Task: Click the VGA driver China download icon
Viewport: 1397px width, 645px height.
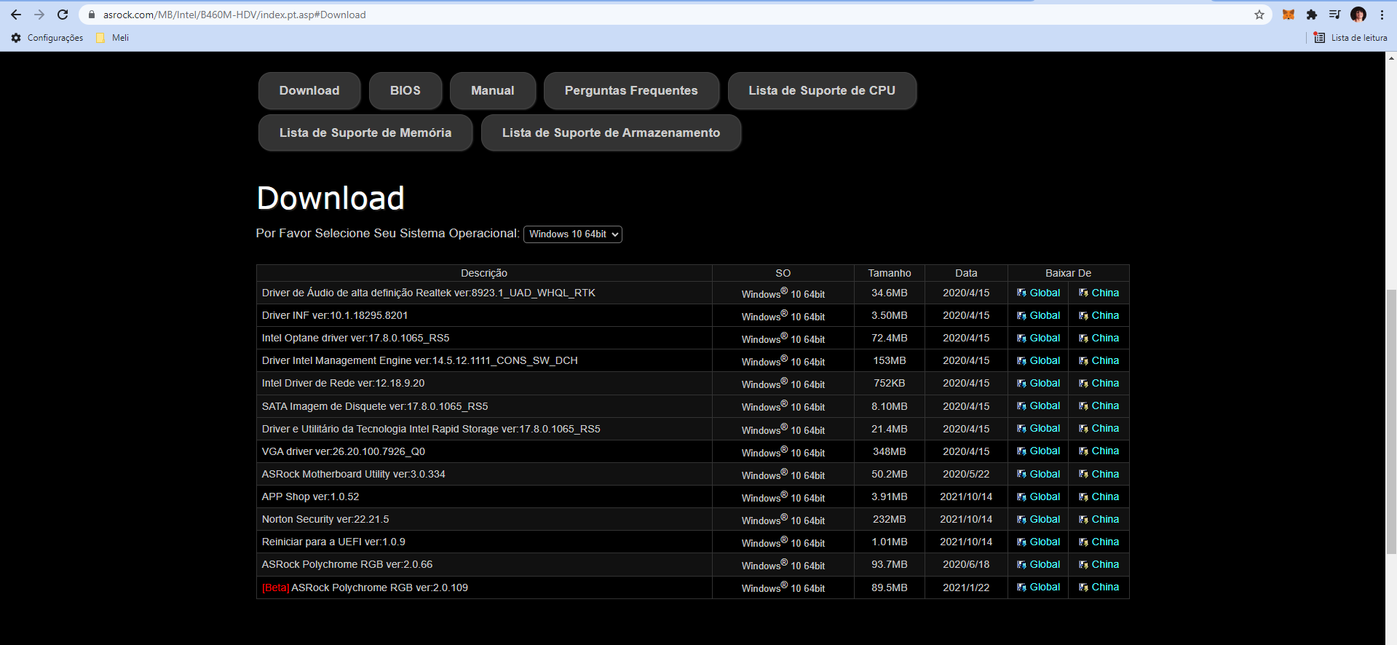Action: [1083, 451]
